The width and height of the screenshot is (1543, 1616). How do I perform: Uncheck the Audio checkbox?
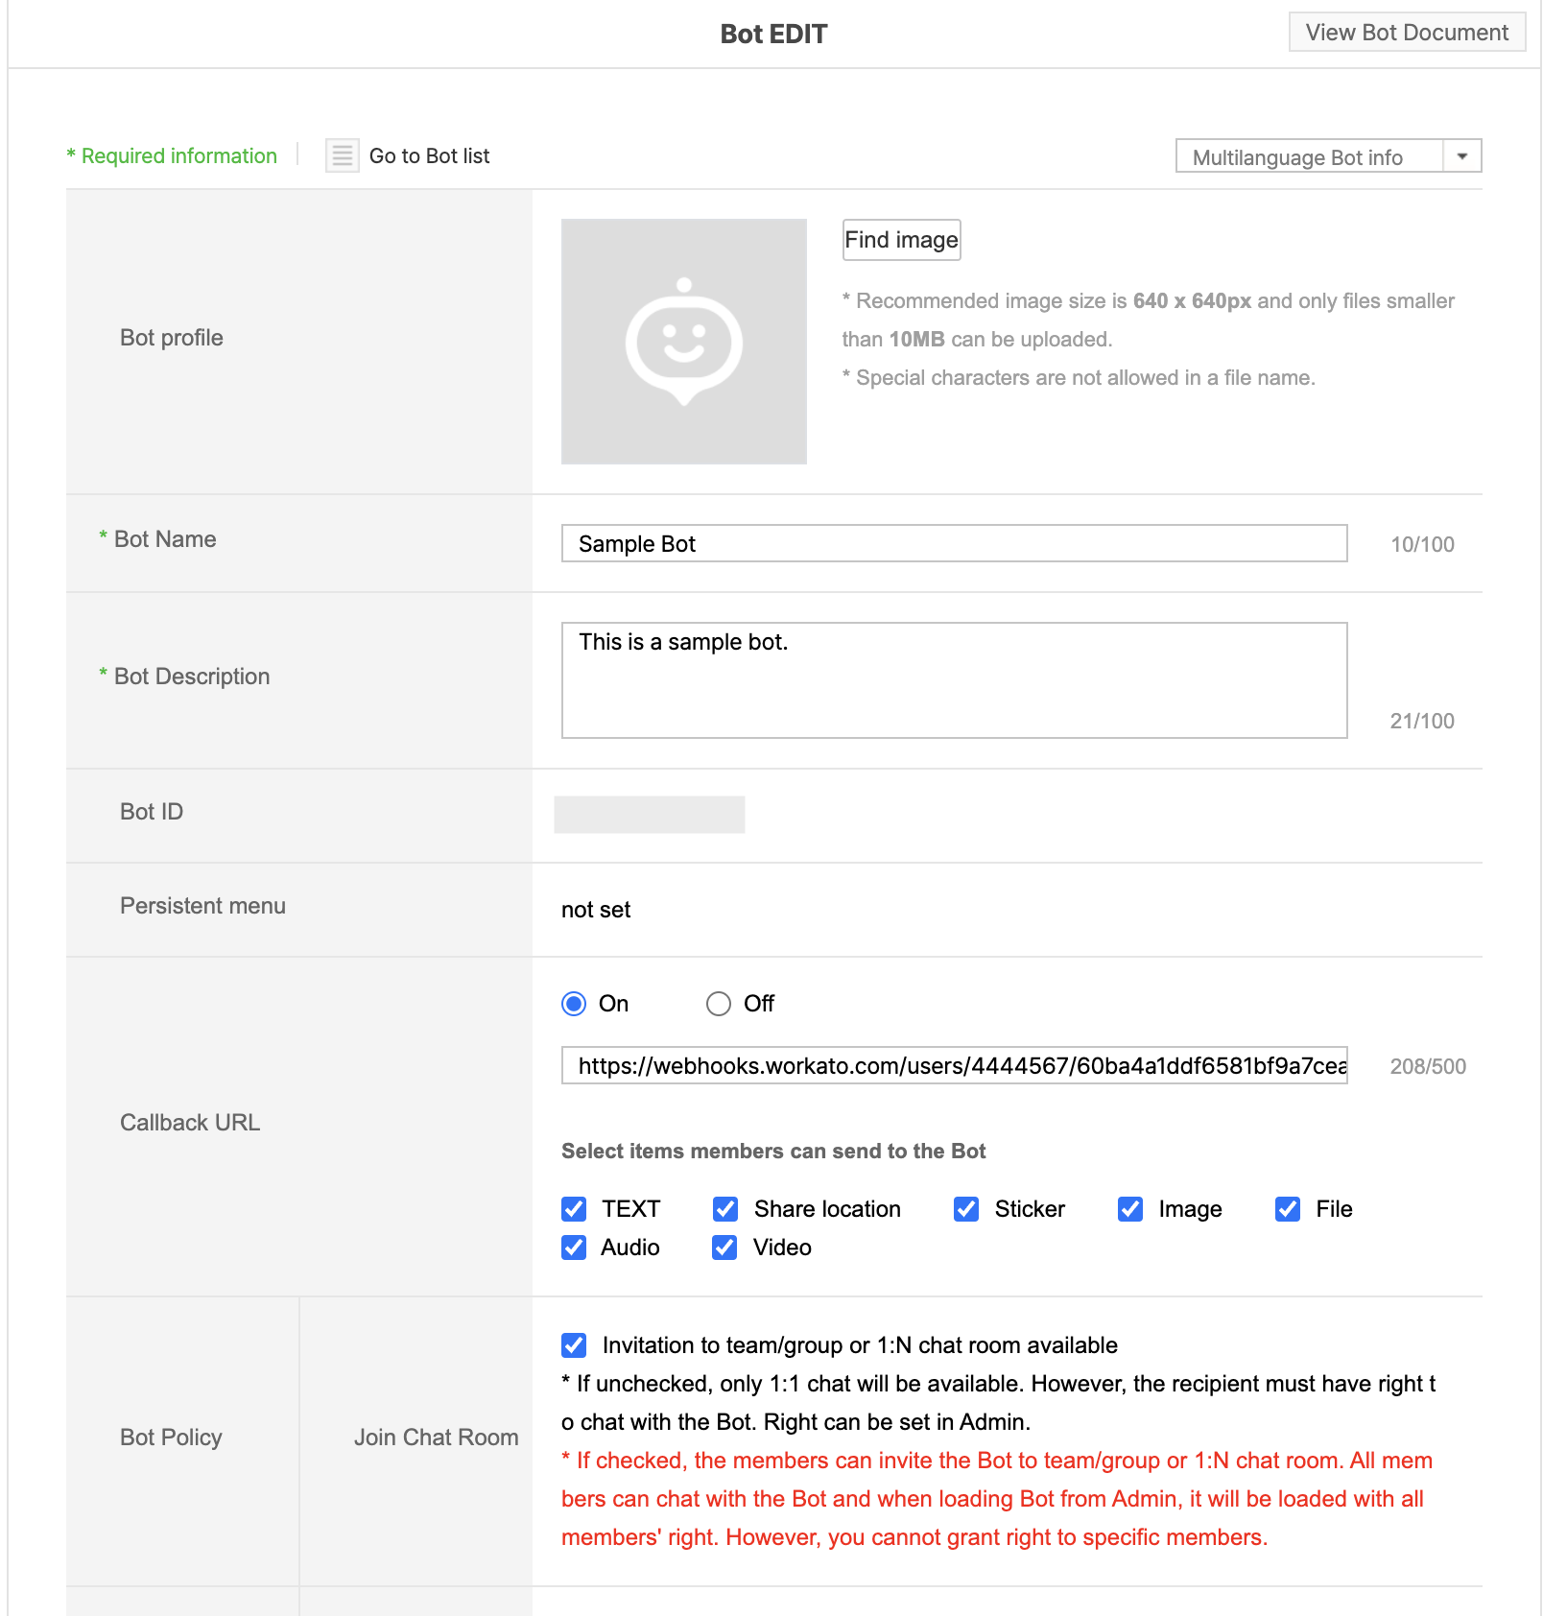(x=573, y=1248)
